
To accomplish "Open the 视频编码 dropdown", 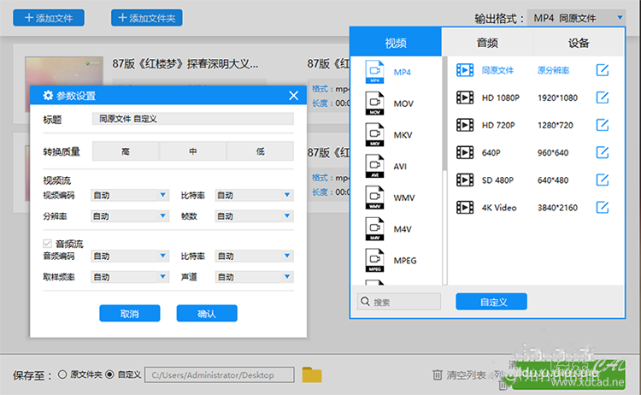I will click(x=130, y=195).
